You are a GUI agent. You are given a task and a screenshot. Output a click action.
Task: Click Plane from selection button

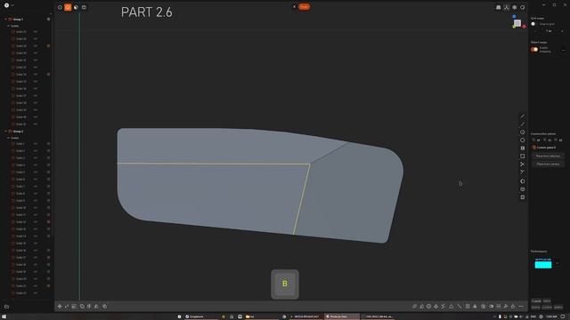548,156
